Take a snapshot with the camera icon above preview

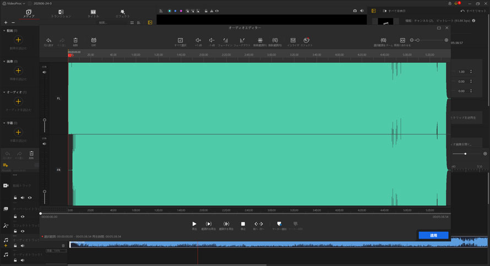355,10
